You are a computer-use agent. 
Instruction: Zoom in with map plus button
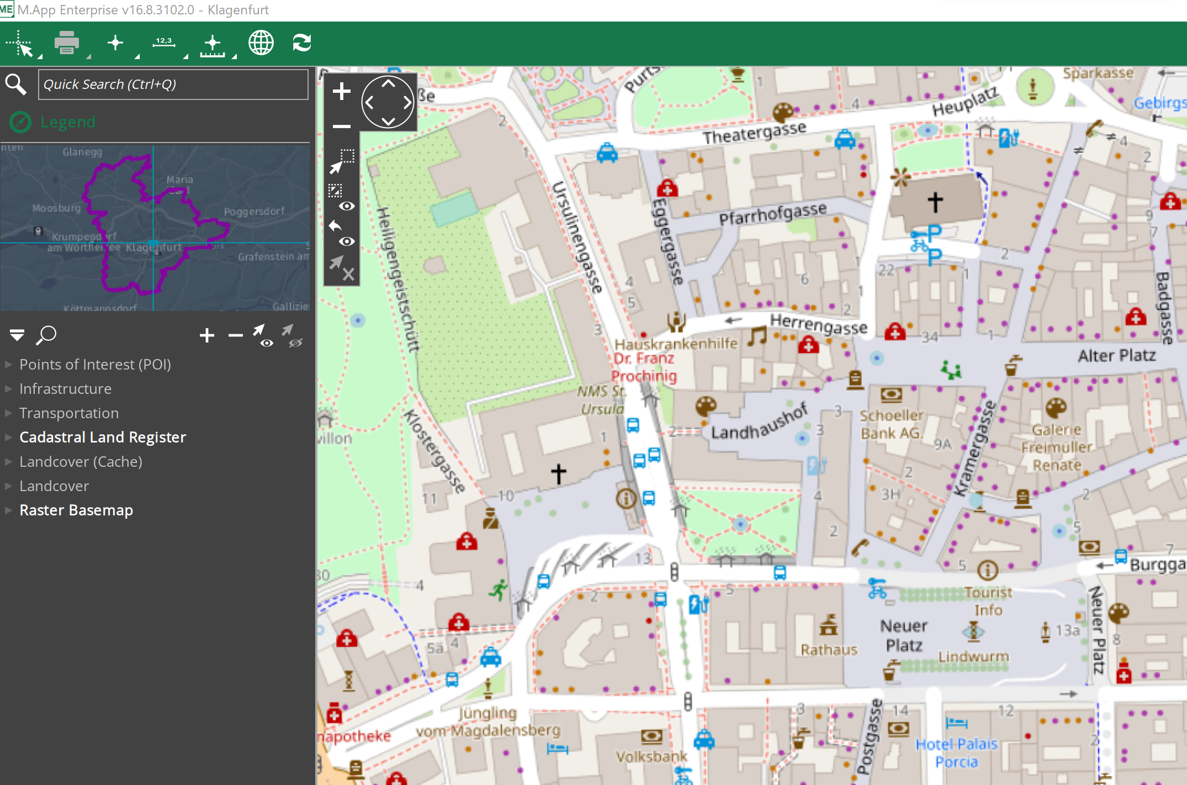pos(342,91)
